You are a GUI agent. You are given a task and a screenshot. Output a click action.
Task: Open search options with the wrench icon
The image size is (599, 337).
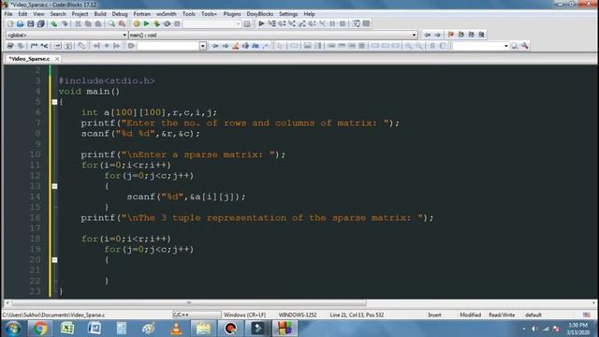pos(525,46)
